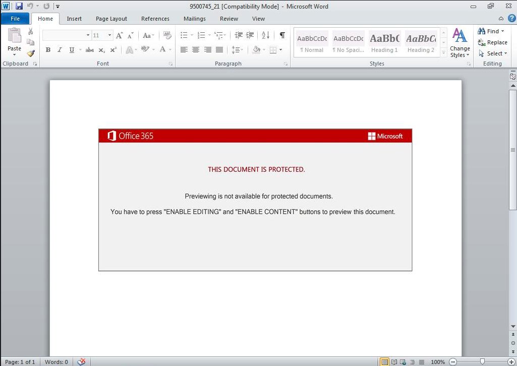
Task: Click Sort A-Z icon
Action: tap(265, 35)
